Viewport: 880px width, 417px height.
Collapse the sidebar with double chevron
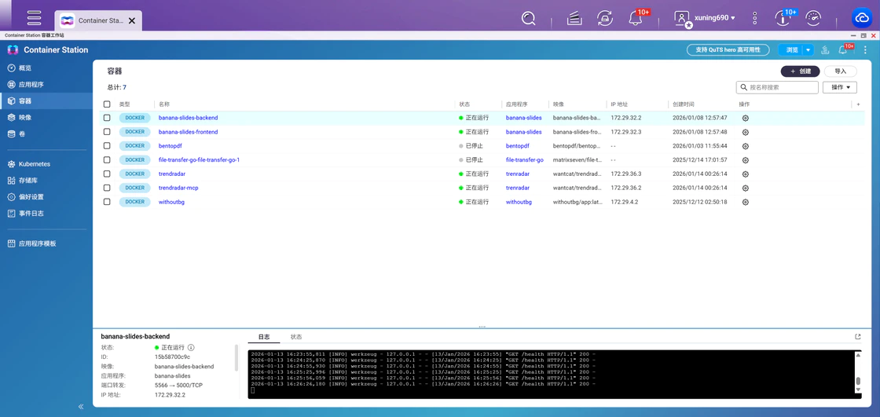81,406
